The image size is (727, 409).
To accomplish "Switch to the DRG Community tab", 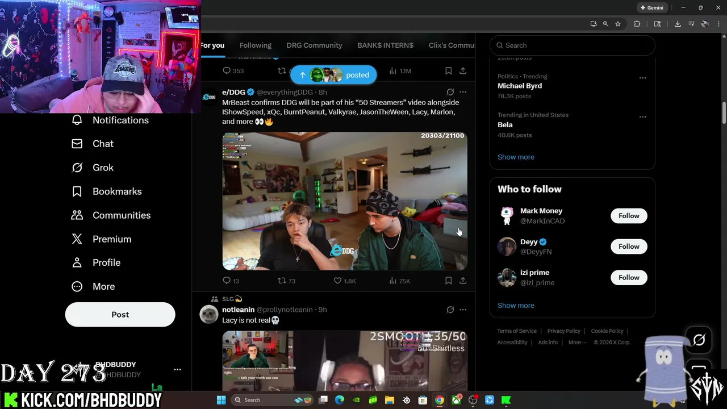I will click(x=314, y=45).
